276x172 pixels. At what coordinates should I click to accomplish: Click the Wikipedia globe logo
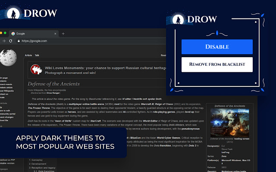point(8,57)
